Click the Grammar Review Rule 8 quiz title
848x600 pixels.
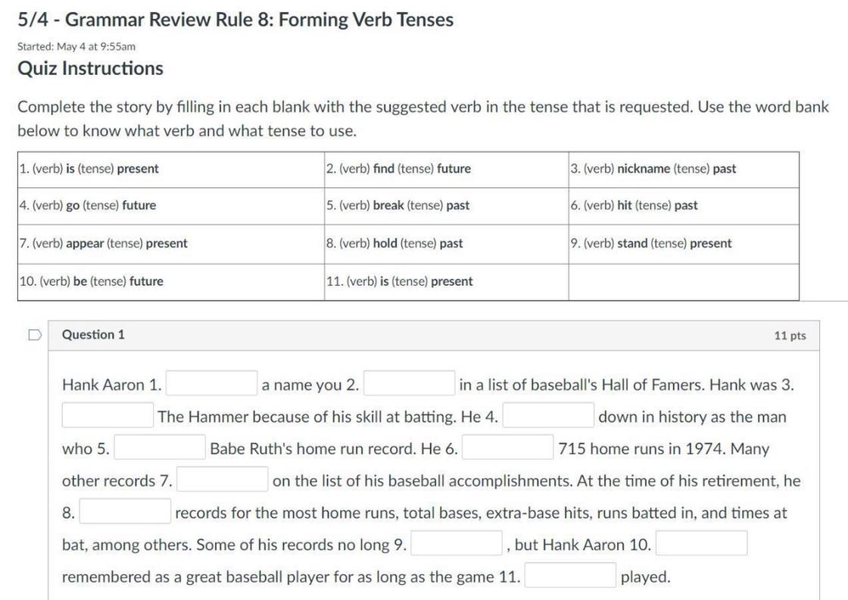click(235, 20)
